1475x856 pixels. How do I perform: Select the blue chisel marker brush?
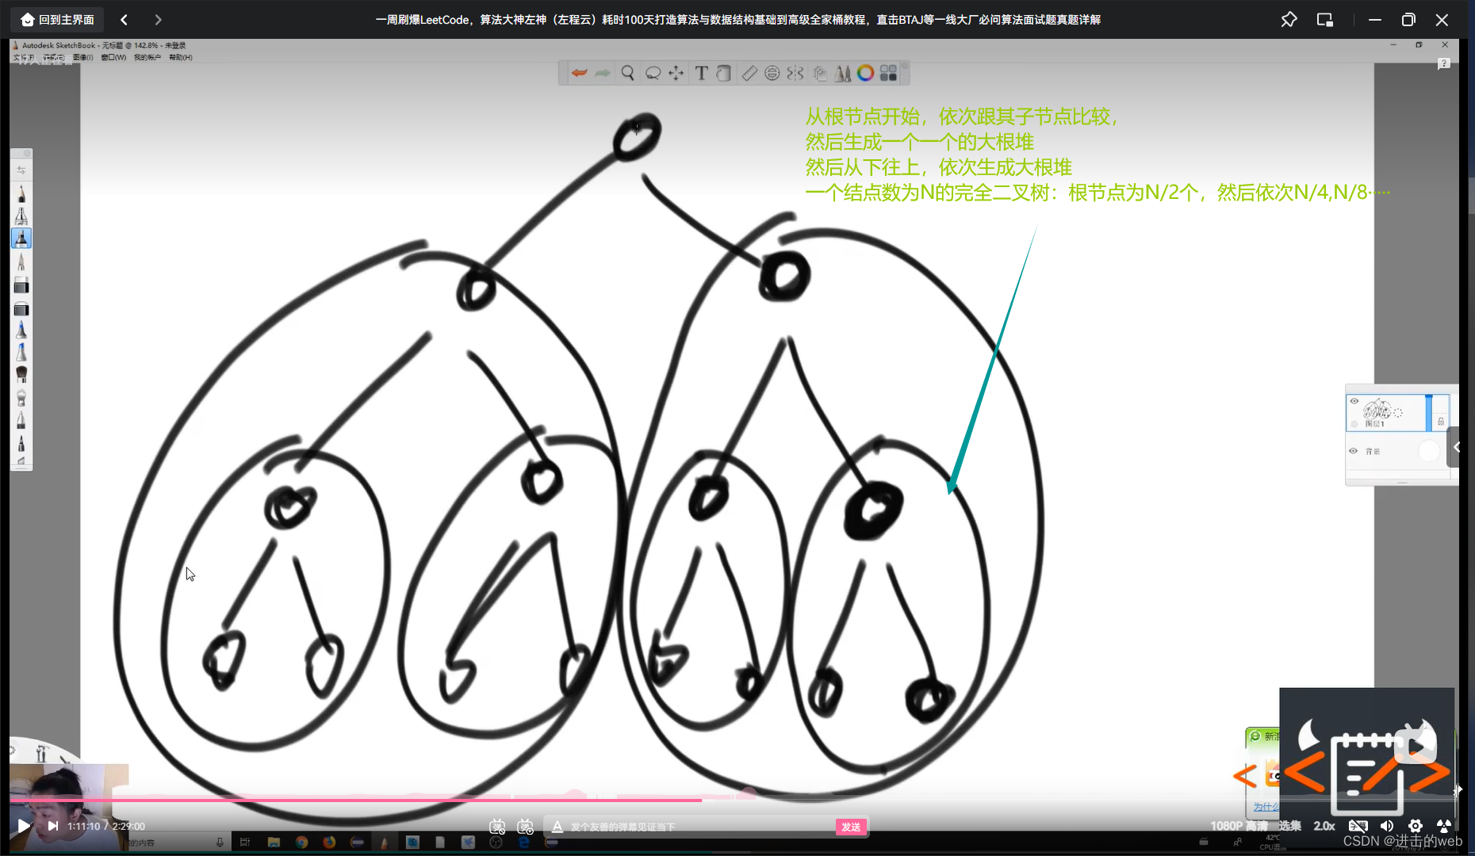pyautogui.click(x=21, y=352)
